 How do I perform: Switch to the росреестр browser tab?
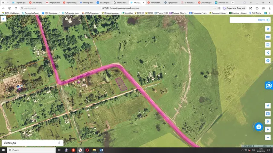click(x=205, y=3)
